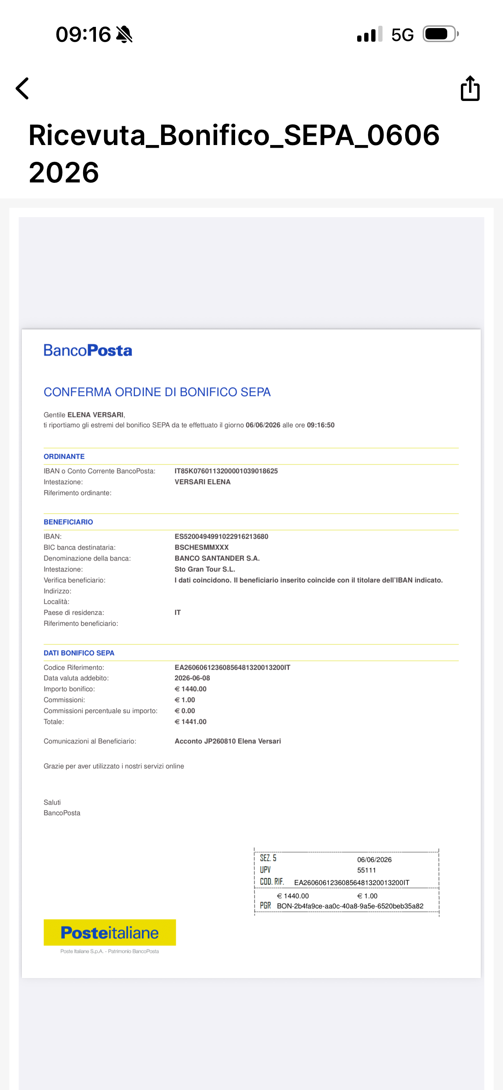Tap the BENEFICIARIO section header
Image resolution: width=503 pixels, height=1090 pixels.
pos(68,522)
